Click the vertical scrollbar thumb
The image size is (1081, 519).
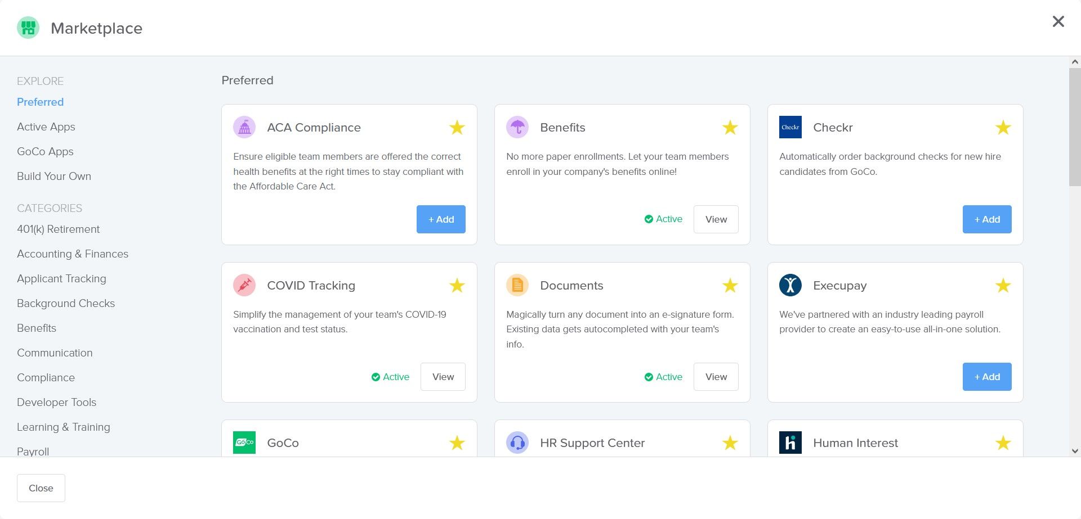(x=1075, y=127)
